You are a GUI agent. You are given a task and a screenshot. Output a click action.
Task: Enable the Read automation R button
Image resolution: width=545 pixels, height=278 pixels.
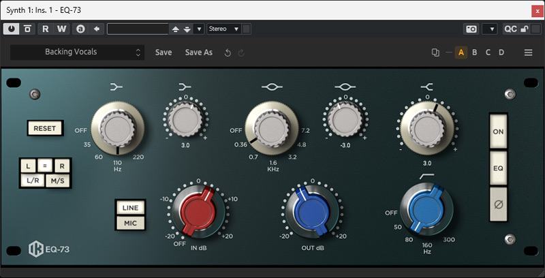[46, 29]
